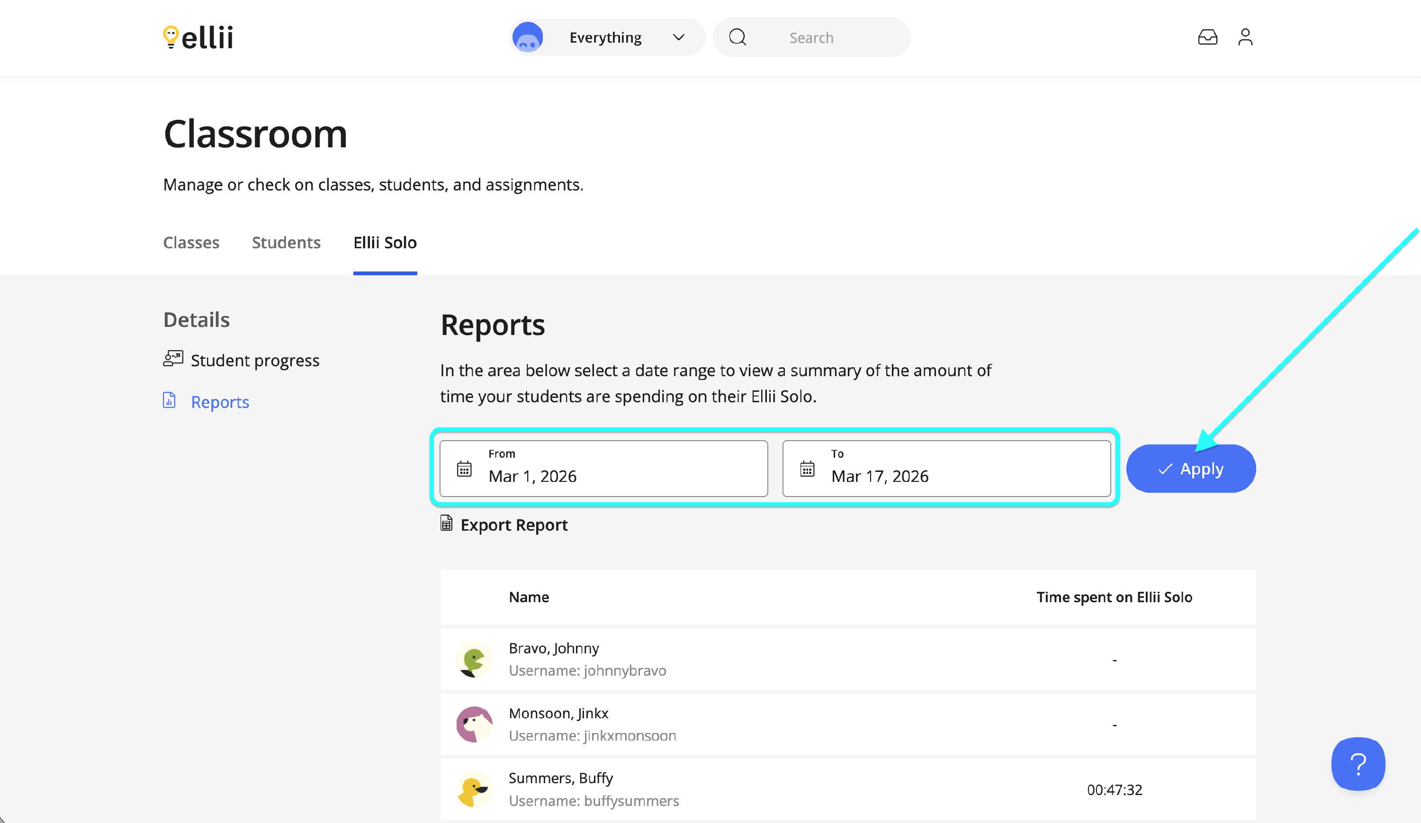Click the Export Report spreadsheet icon

(446, 524)
